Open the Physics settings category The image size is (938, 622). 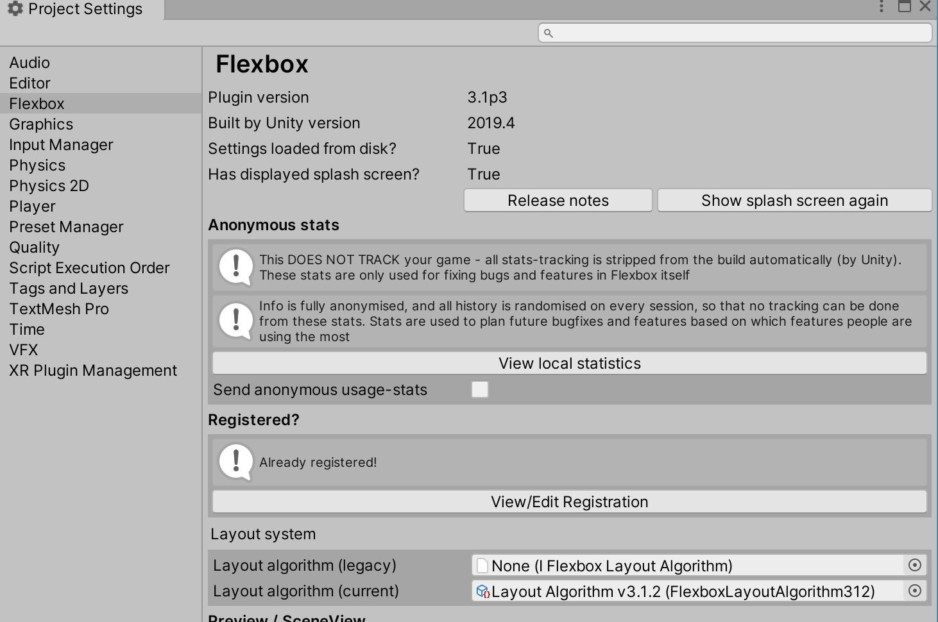point(101,165)
